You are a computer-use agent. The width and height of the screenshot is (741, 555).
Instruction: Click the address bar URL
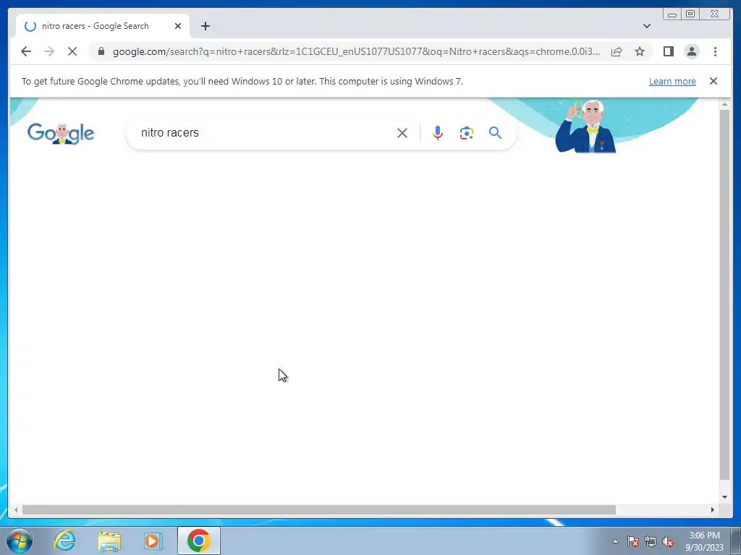click(x=356, y=51)
